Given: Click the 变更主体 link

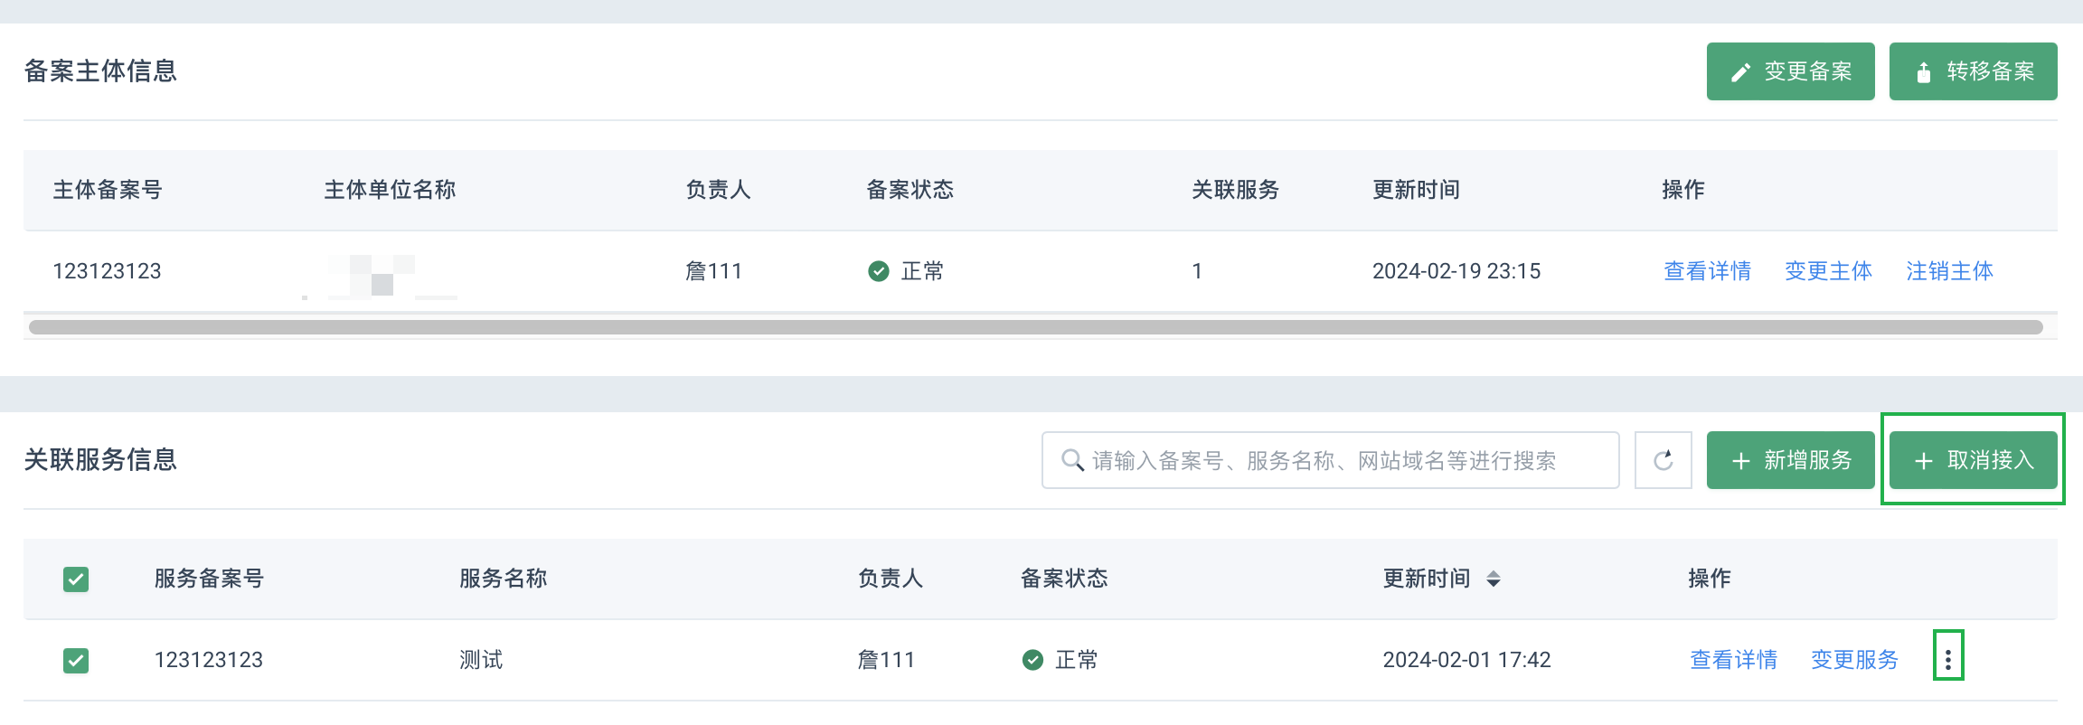Looking at the screenshot, I should point(1828,271).
